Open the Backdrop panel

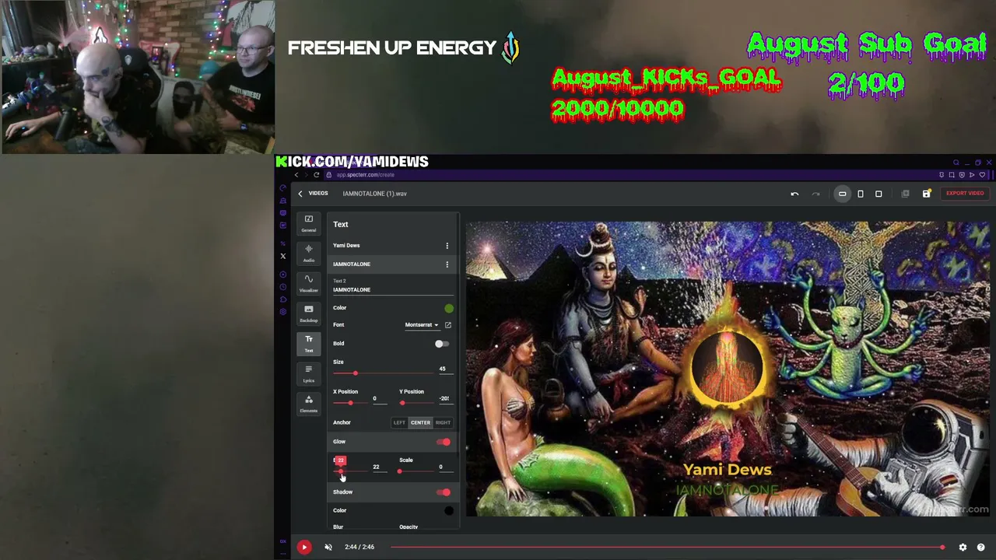[x=309, y=313]
